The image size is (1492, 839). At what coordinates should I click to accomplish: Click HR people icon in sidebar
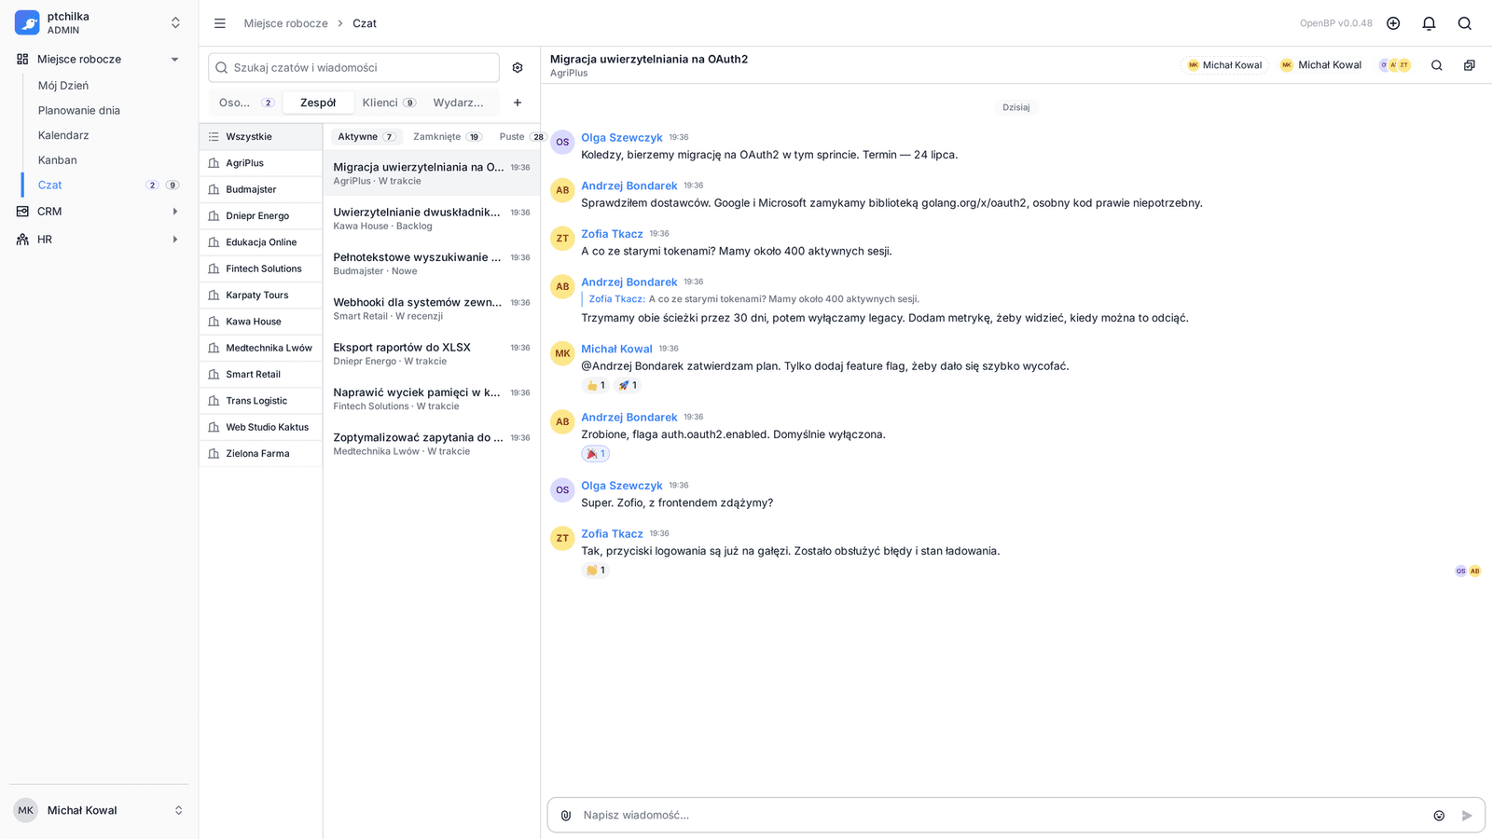tap(22, 240)
